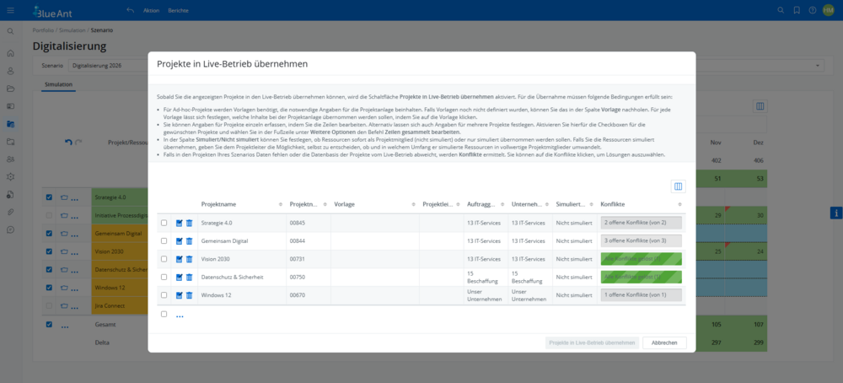Open footer more options ellipsis menu
The width and height of the screenshot is (843, 383).
pyautogui.click(x=180, y=316)
